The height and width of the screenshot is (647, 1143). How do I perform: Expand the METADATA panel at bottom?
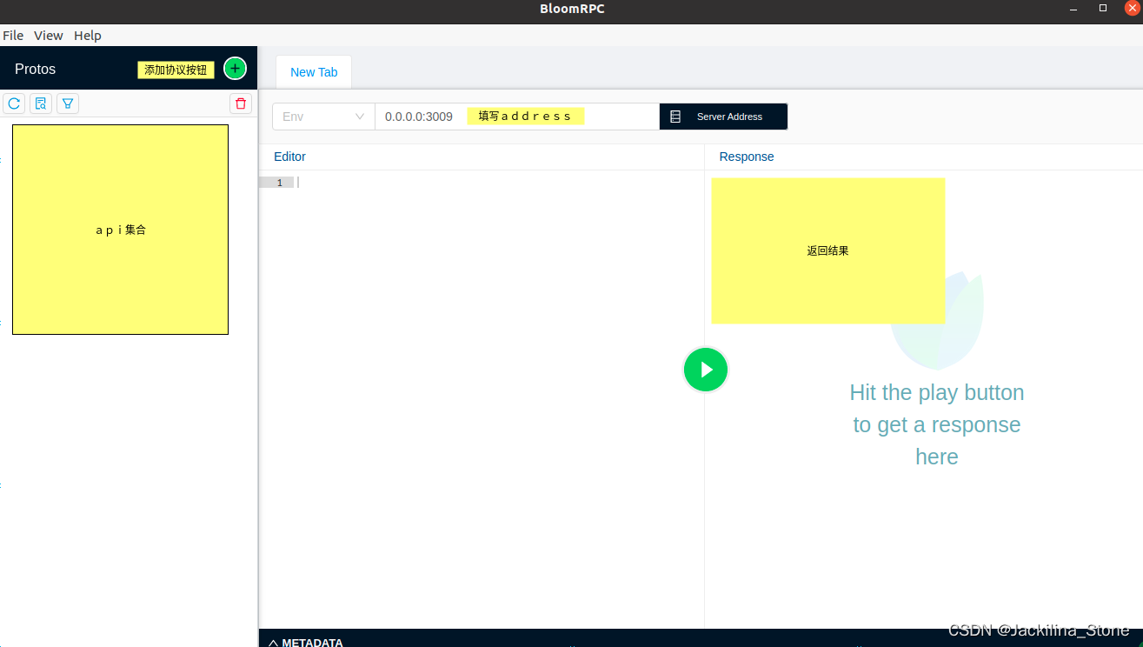(x=305, y=643)
